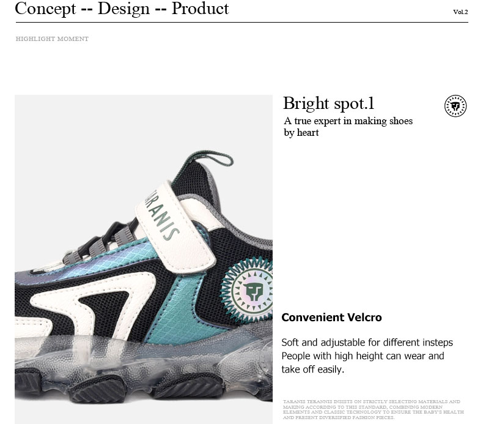Viewport: 483px width, 424px height.
Task: Click the Bright spot.1 title
Action: click(329, 103)
